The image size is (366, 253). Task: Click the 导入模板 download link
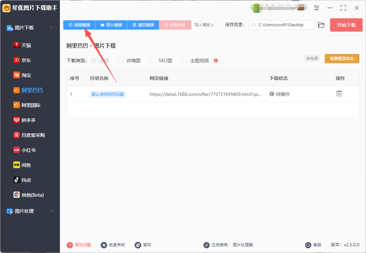click(204, 25)
